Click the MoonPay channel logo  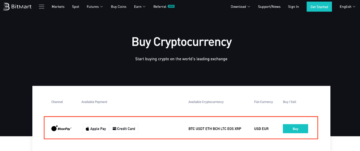pyautogui.click(x=62, y=128)
